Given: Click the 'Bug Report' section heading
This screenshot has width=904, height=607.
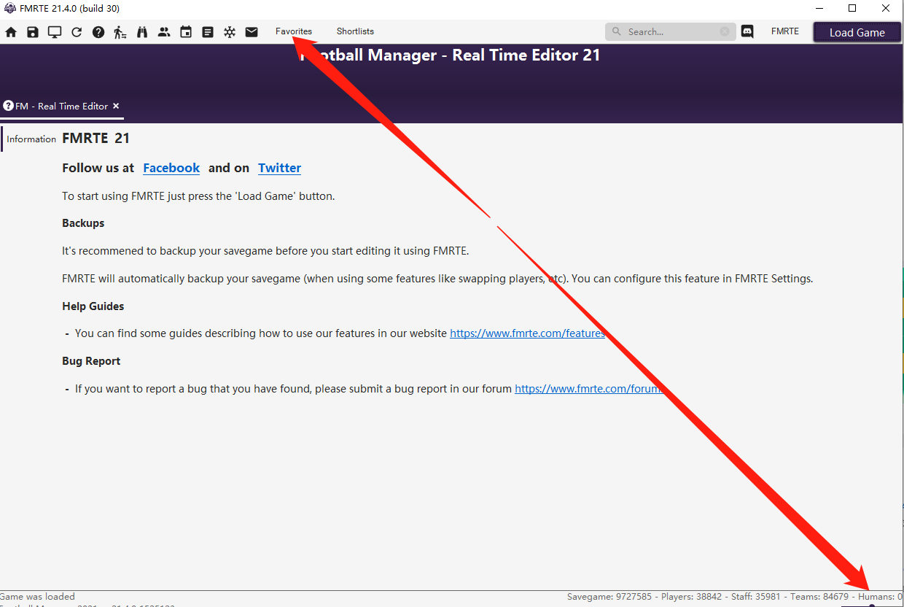Looking at the screenshot, I should point(91,361).
